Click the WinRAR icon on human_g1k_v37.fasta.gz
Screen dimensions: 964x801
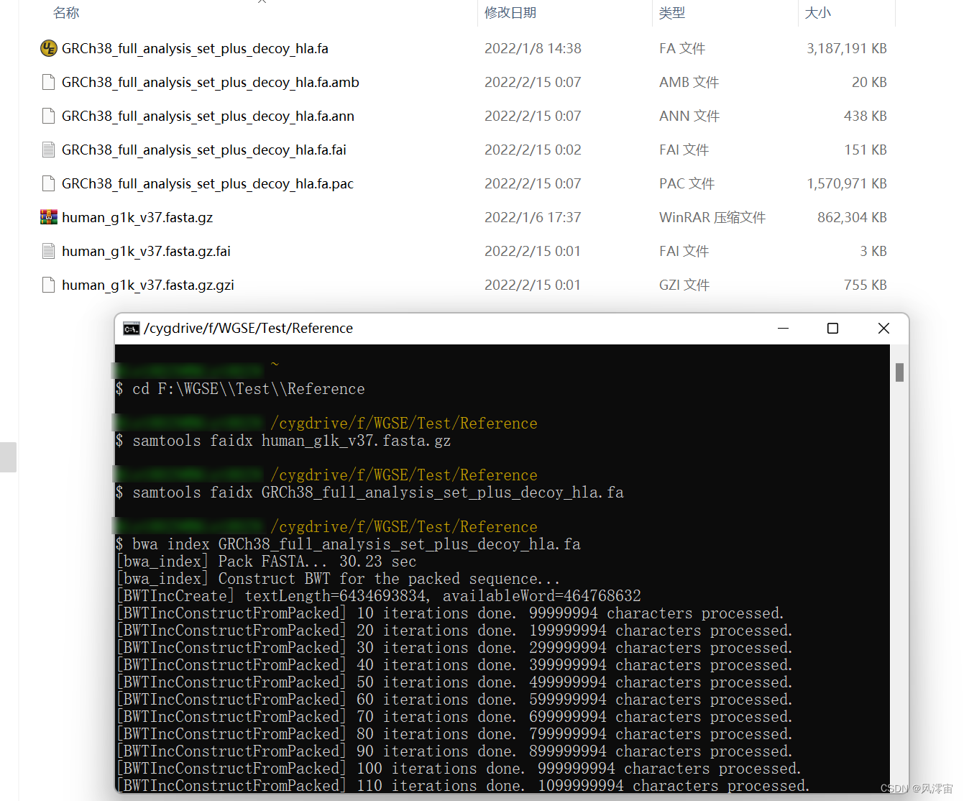tap(48, 216)
